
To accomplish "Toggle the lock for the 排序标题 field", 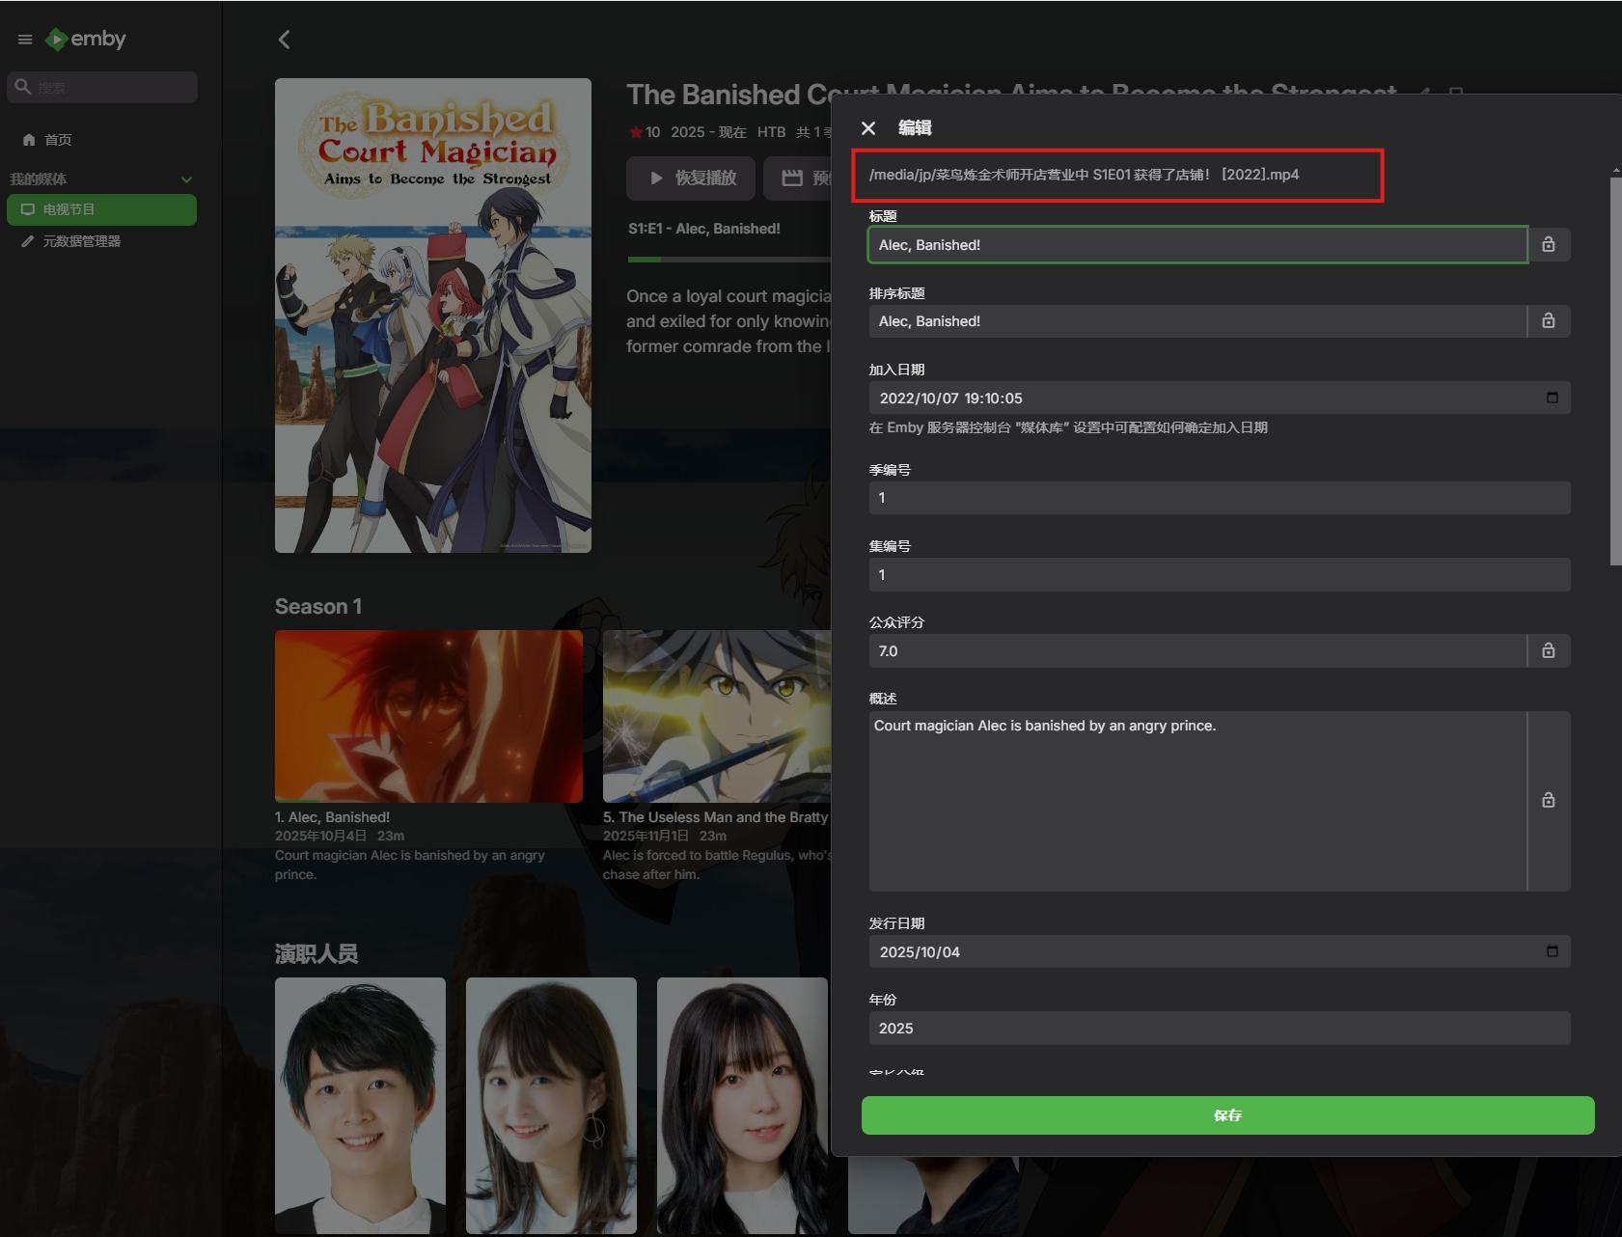I will pyautogui.click(x=1549, y=320).
